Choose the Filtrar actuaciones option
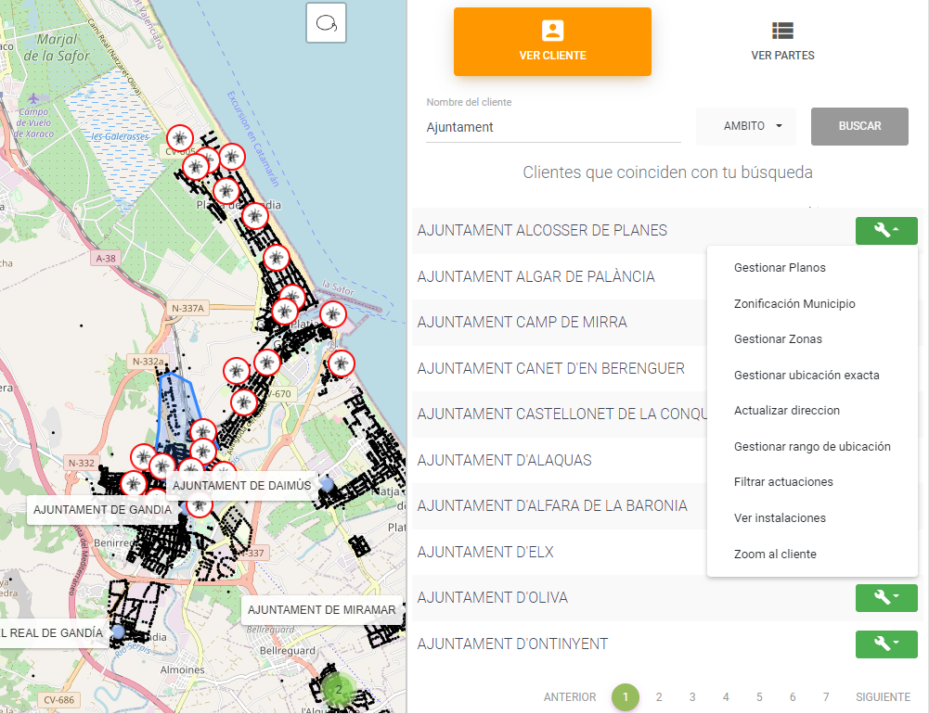The image size is (929, 714). 812,482
